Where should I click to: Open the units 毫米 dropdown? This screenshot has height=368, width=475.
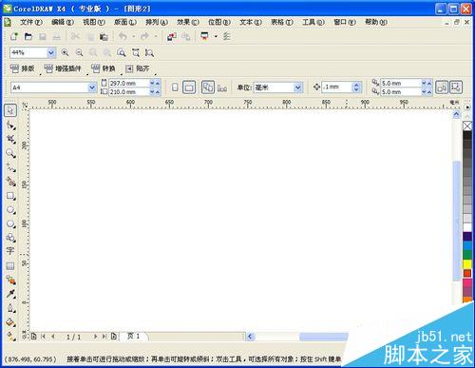tap(297, 87)
